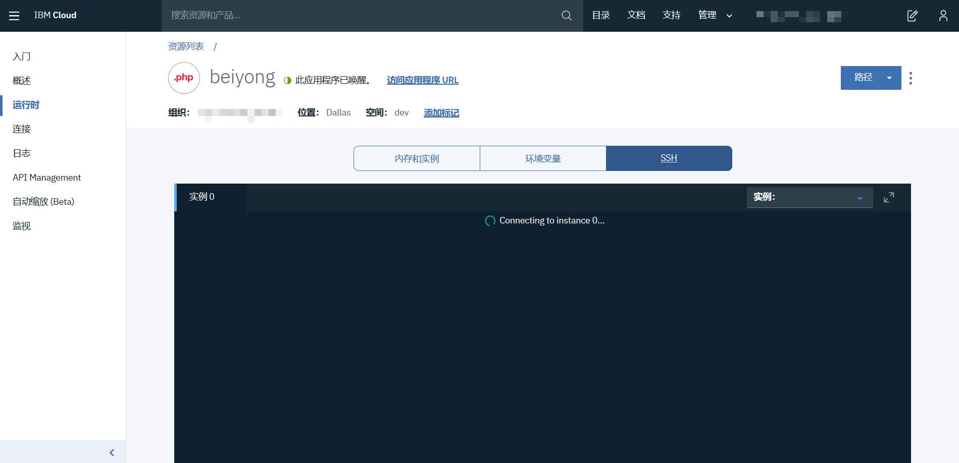Screen dimensions: 959x463
Task: Open the 目录 catalog link
Action: pyautogui.click(x=601, y=16)
